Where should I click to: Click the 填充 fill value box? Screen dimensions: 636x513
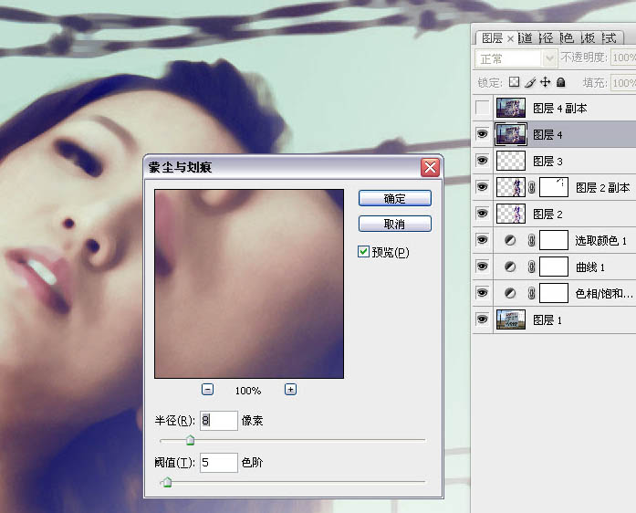(x=623, y=82)
